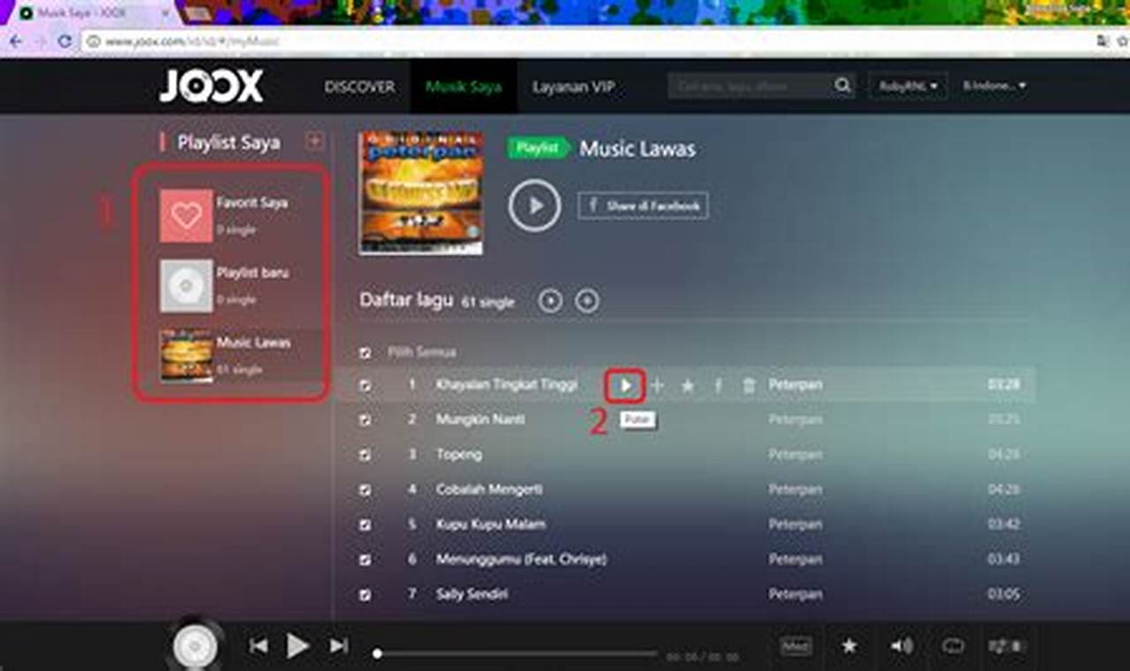
Task: Click the Favorit Saya playlist name
Action: (252, 202)
